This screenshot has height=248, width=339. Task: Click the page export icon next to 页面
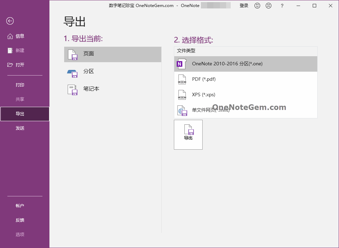coord(73,54)
